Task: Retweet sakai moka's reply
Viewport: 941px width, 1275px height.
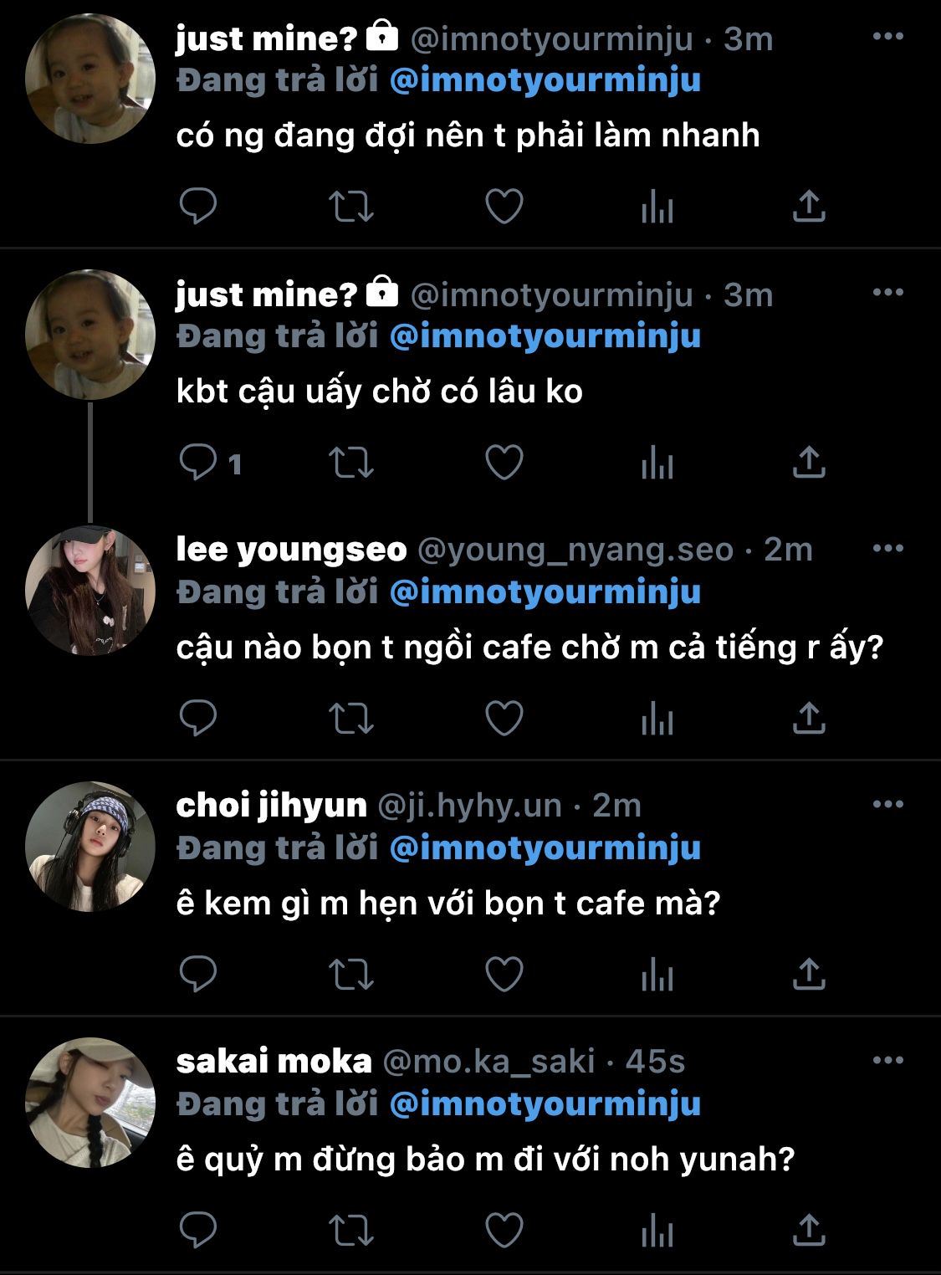Action: pyautogui.click(x=351, y=1230)
